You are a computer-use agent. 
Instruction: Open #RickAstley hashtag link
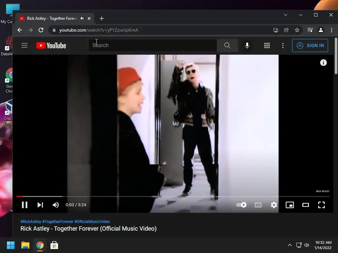[31, 222]
